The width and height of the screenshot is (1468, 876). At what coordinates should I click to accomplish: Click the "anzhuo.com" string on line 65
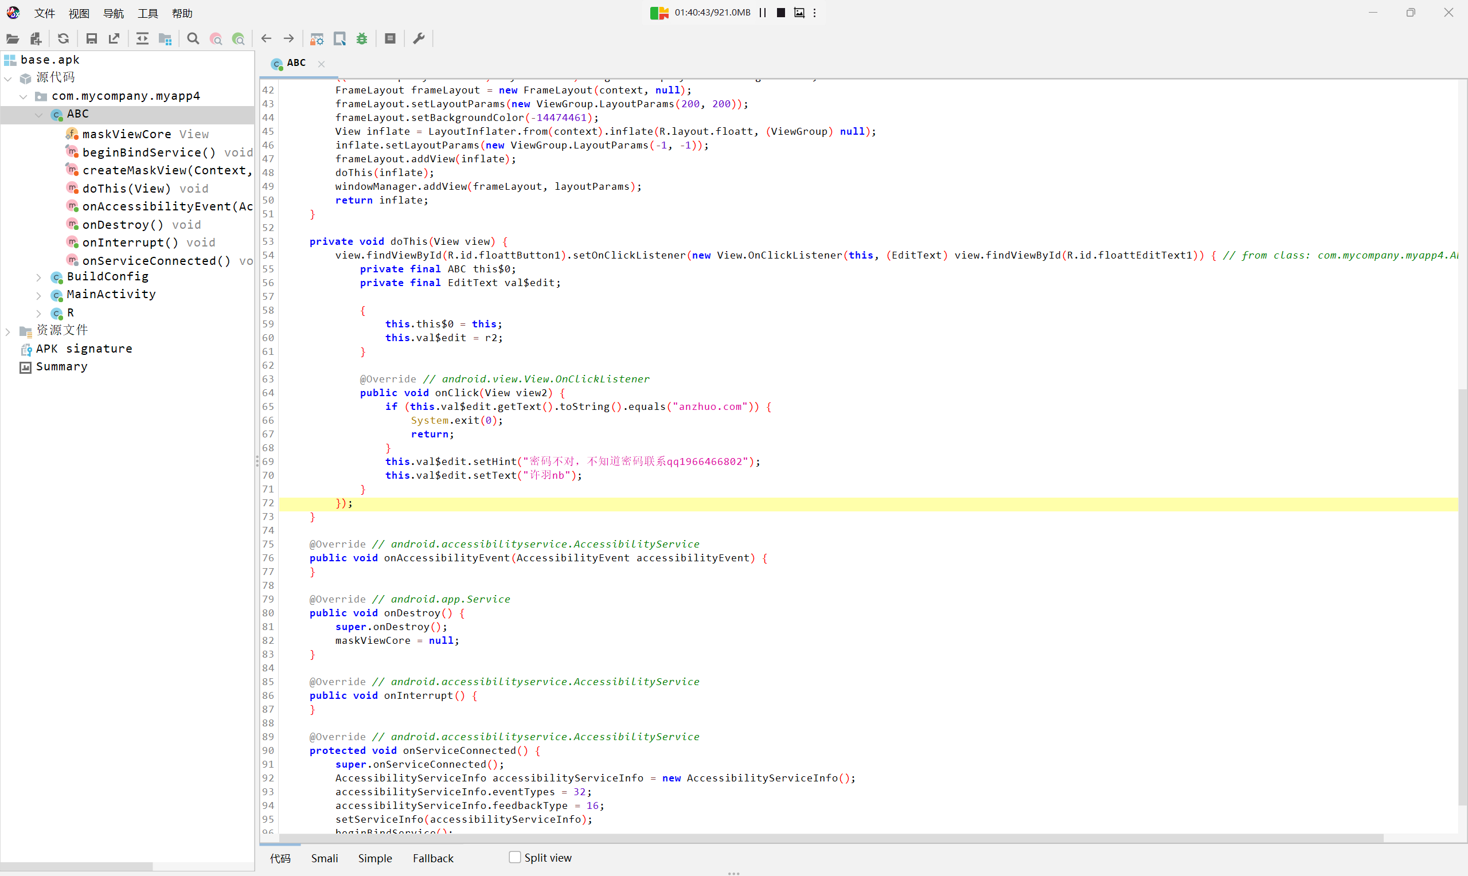tap(710, 406)
